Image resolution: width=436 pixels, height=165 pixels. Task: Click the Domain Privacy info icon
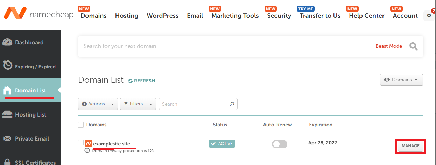coord(87,151)
